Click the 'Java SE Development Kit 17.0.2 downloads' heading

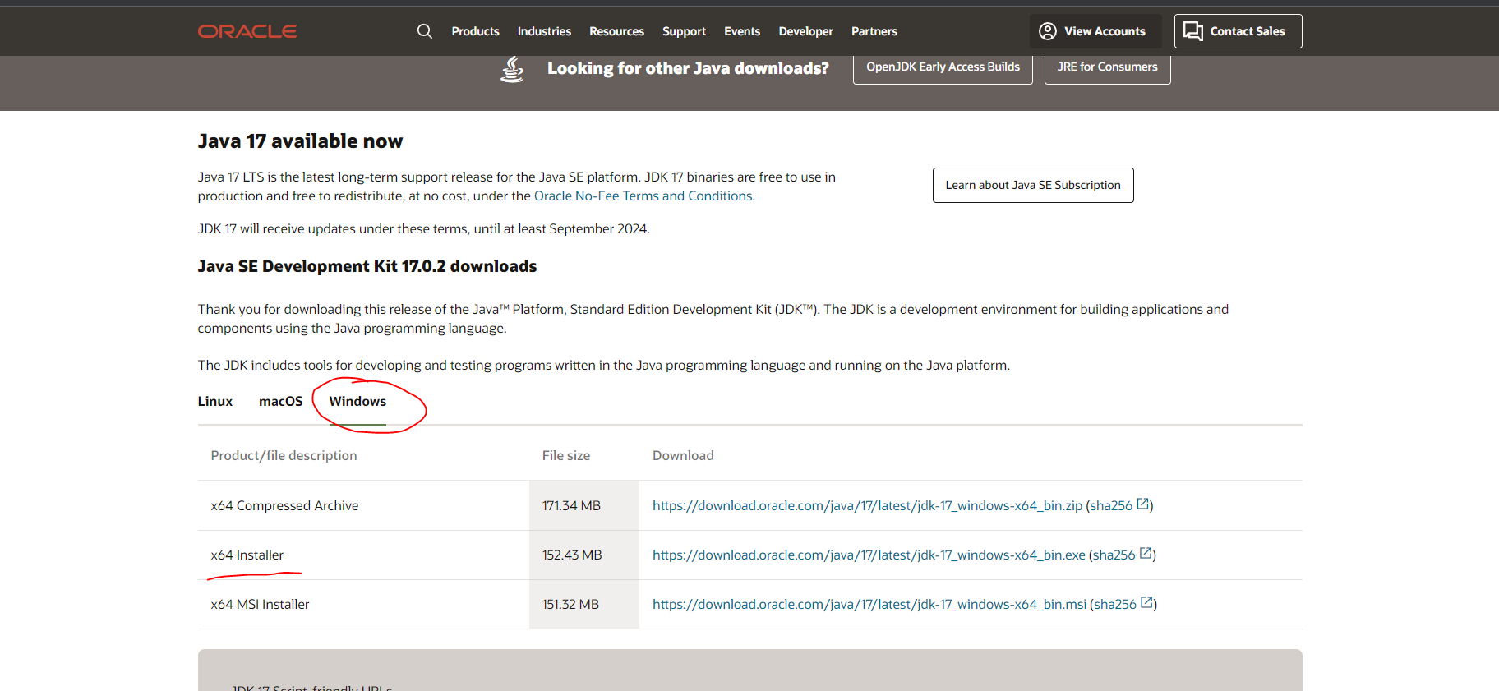[367, 266]
